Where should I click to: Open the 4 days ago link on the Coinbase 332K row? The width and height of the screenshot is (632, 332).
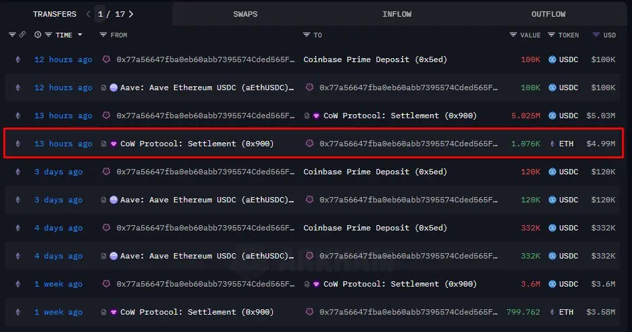(58, 228)
